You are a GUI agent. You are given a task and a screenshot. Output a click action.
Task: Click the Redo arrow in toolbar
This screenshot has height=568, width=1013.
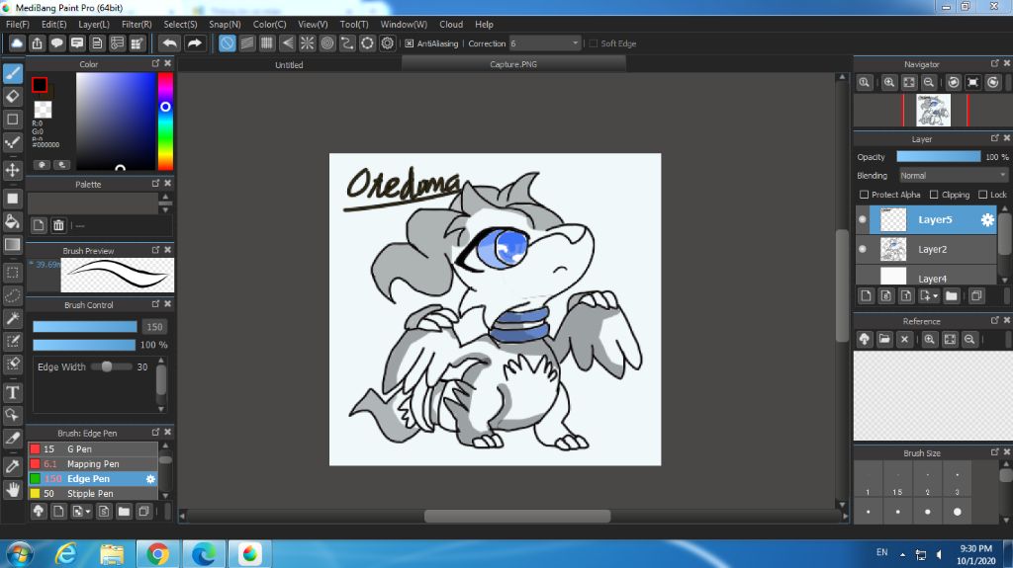click(195, 43)
